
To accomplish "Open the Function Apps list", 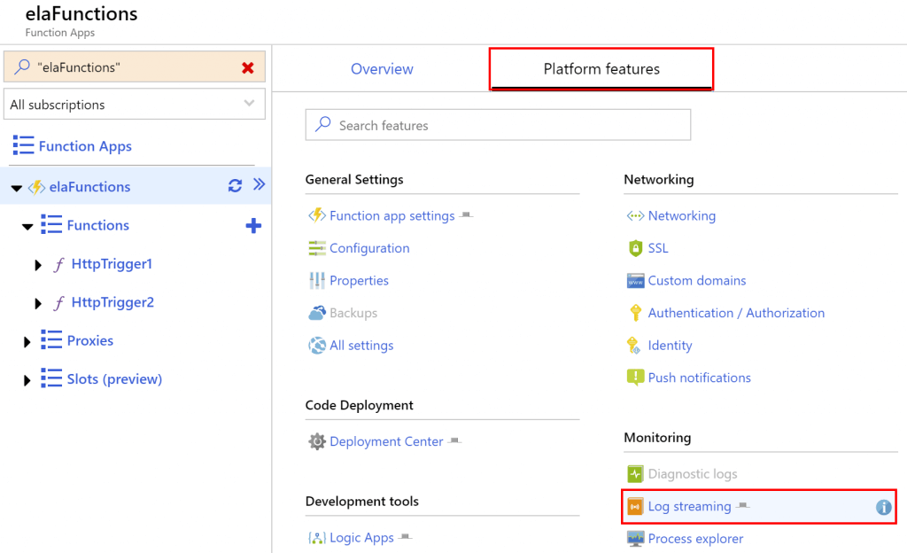I will [85, 145].
